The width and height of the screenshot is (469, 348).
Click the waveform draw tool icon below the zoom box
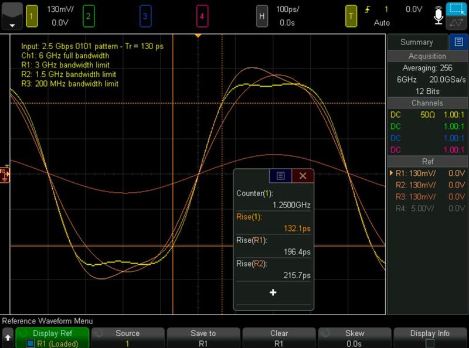[x=457, y=23]
